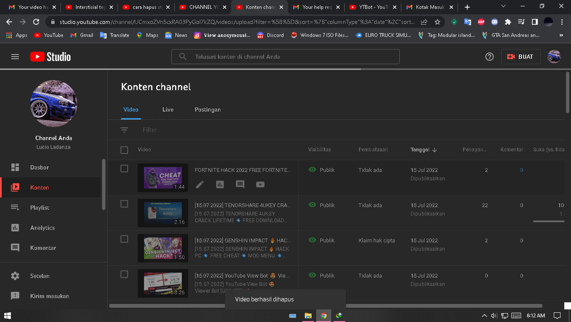Viewport: 571px width, 322px height.
Task: Click the filter list icon
Action: coord(124,130)
